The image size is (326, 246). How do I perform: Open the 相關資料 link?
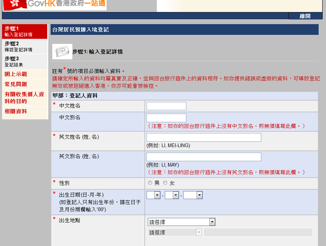[16, 111]
